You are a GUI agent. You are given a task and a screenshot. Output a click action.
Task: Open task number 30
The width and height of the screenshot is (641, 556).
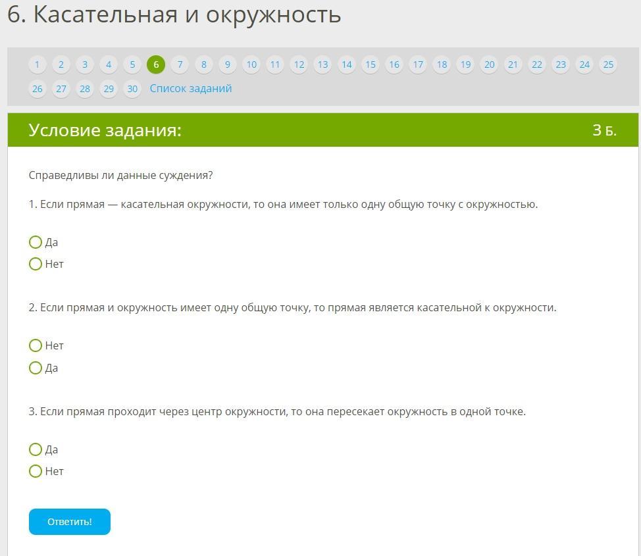click(x=132, y=89)
